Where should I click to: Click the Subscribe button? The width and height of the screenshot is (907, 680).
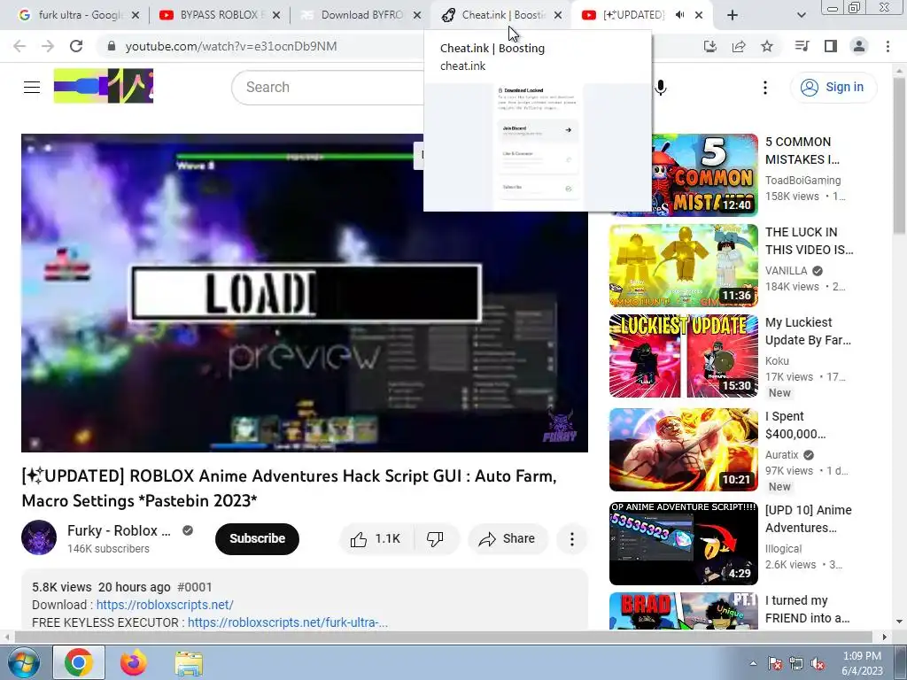258,539
